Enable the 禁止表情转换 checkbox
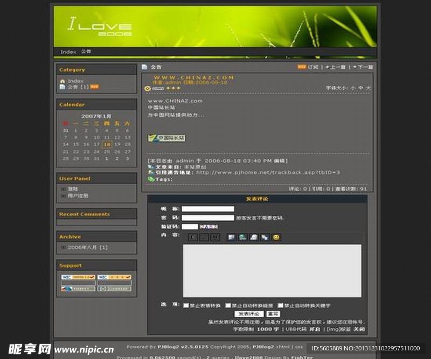Image resolution: width=431 pixels, height=359 pixels. tap(186, 305)
